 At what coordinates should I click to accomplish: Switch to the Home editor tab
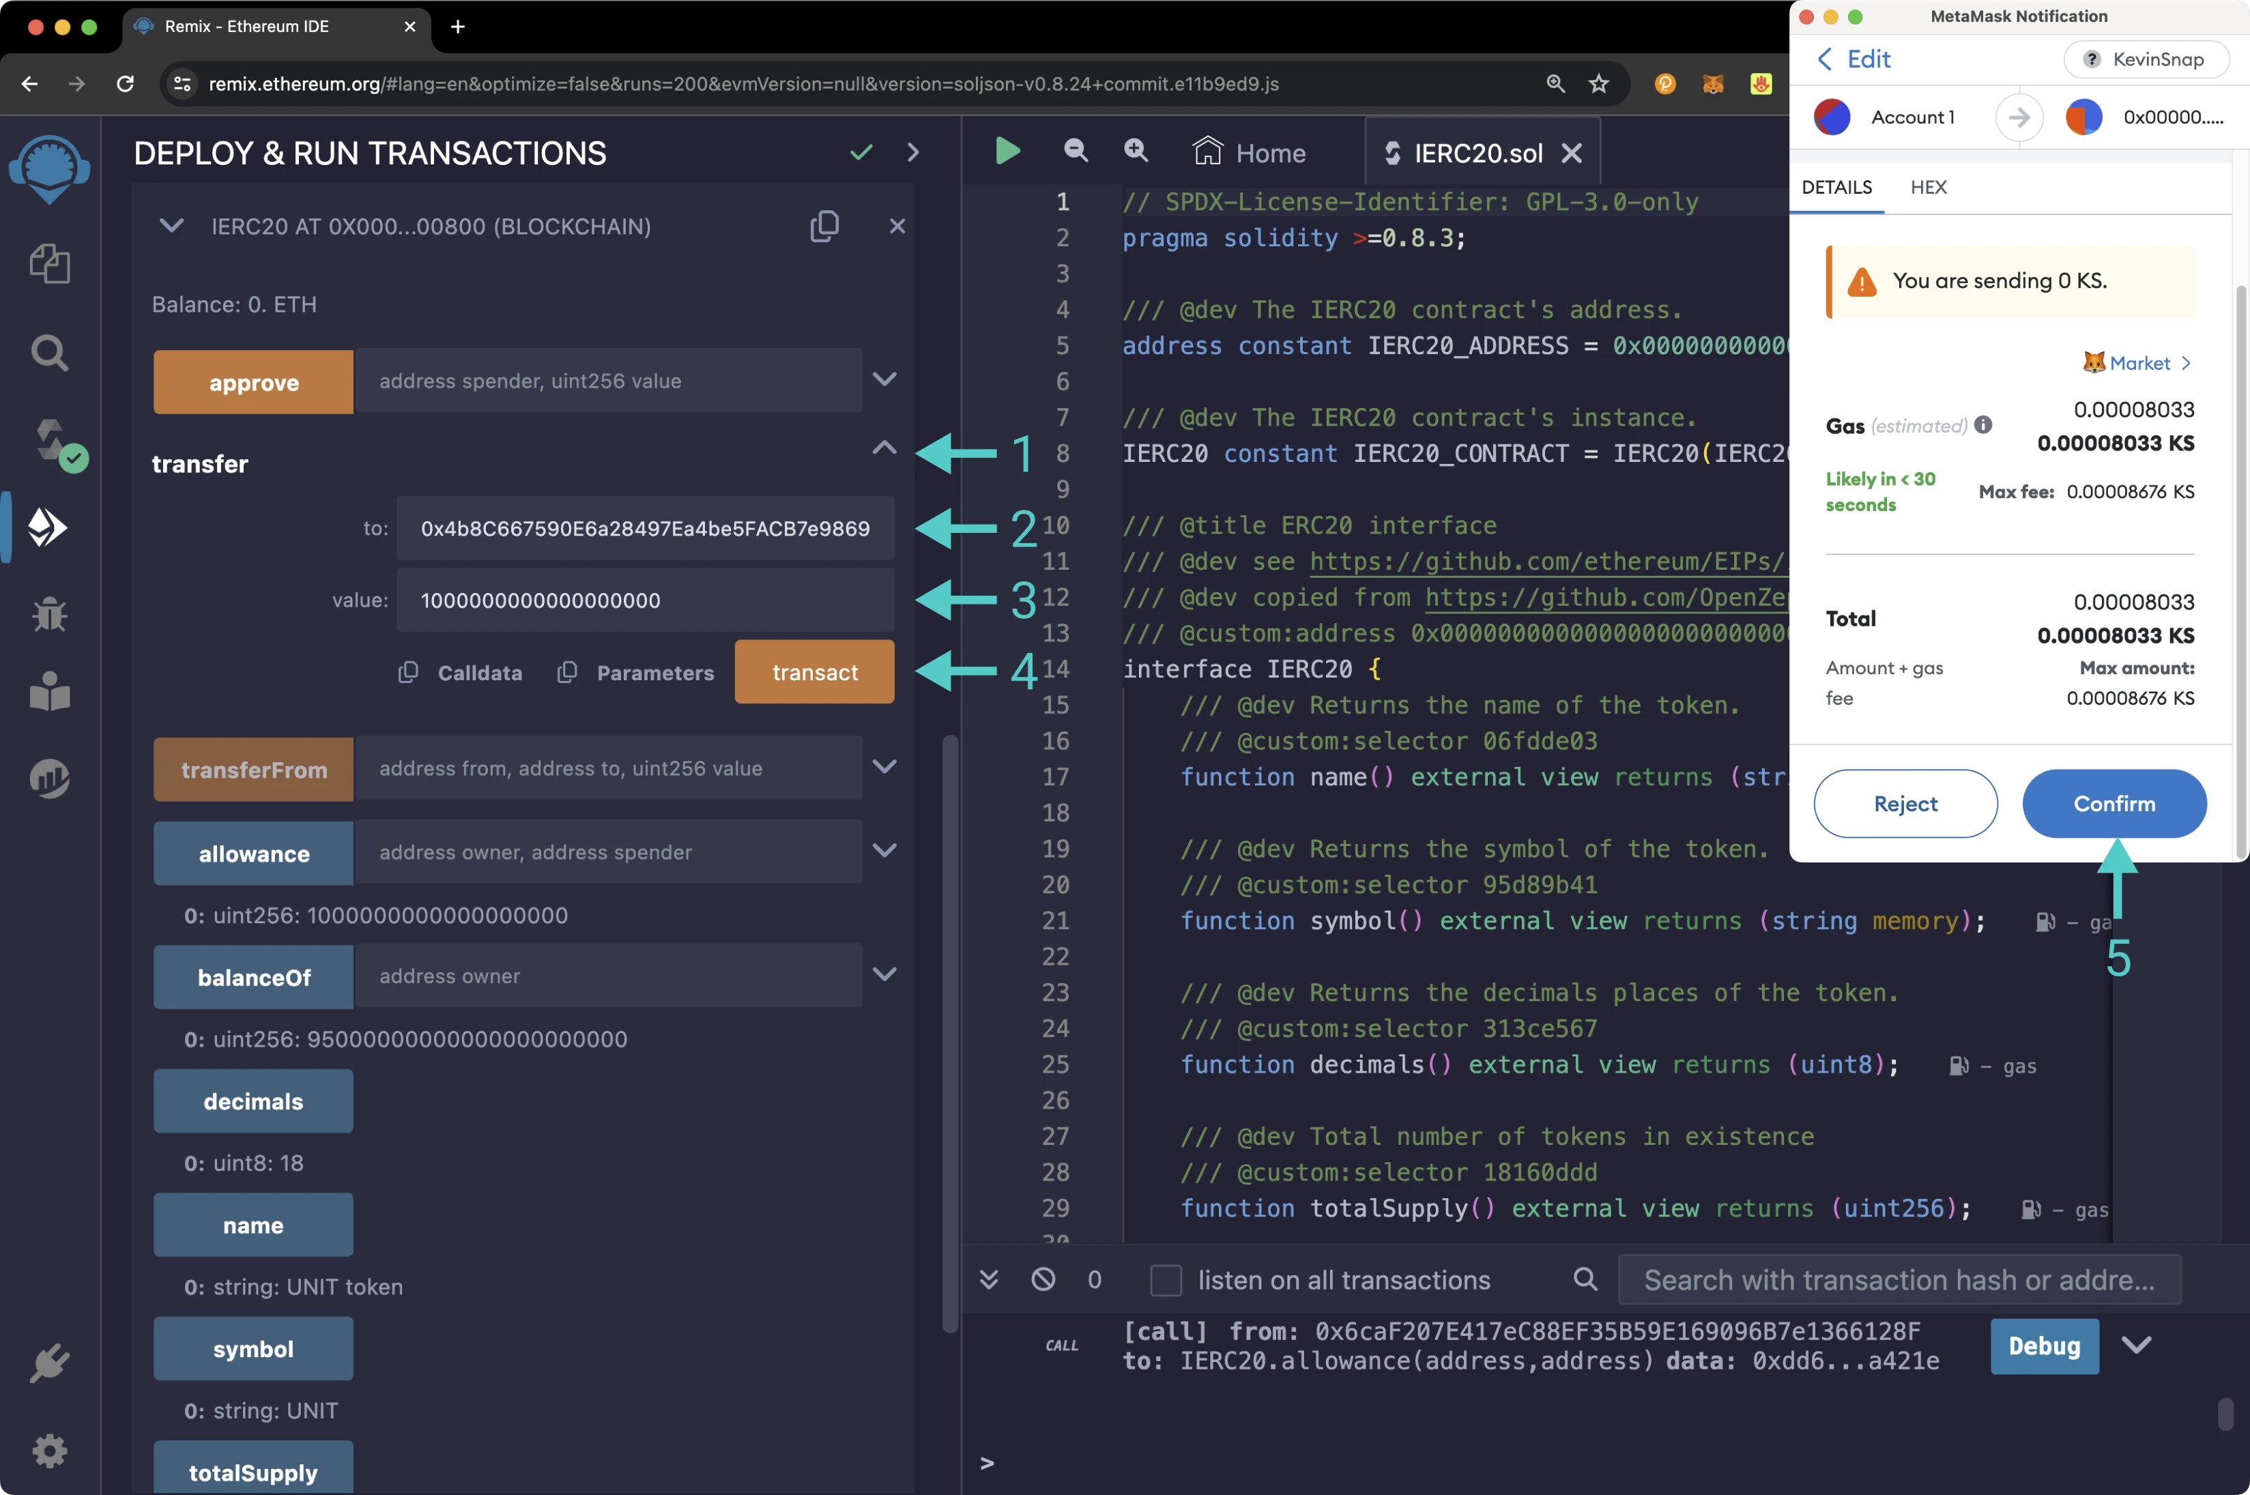[x=1249, y=153]
